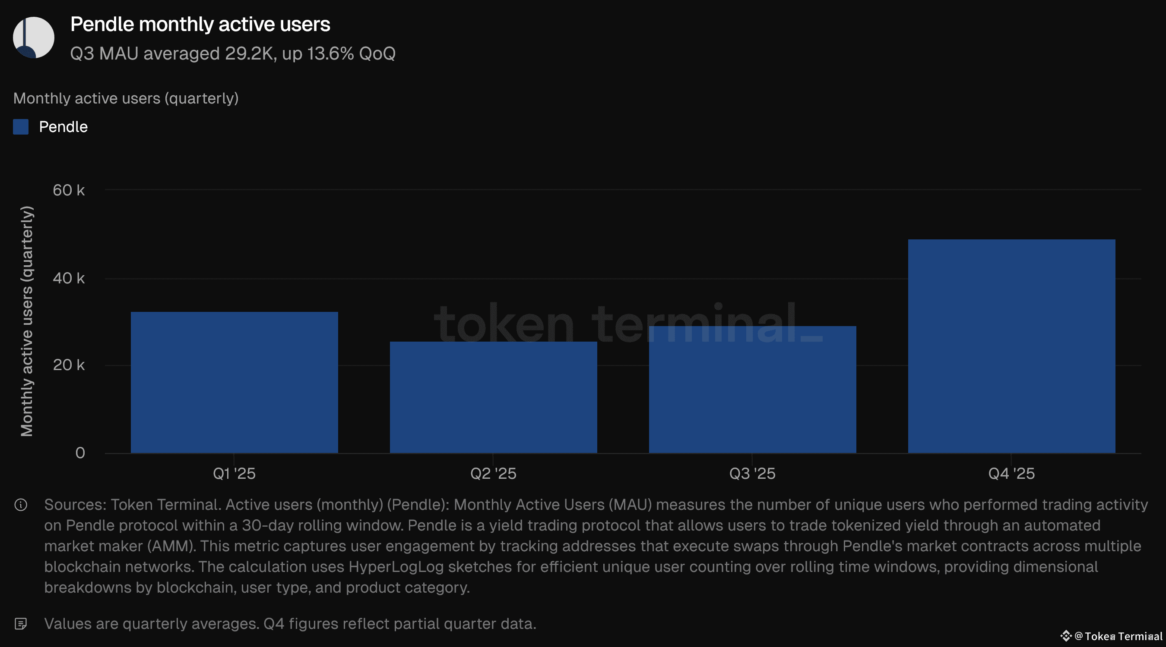Click the Q3 '25 x-axis label
Image resolution: width=1166 pixels, height=647 pixels.
click(x=752, y=473)
